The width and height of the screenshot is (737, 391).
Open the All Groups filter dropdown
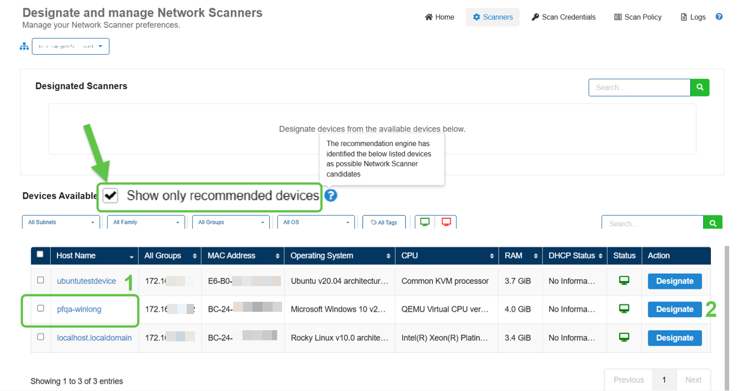(x=231, y=222)
